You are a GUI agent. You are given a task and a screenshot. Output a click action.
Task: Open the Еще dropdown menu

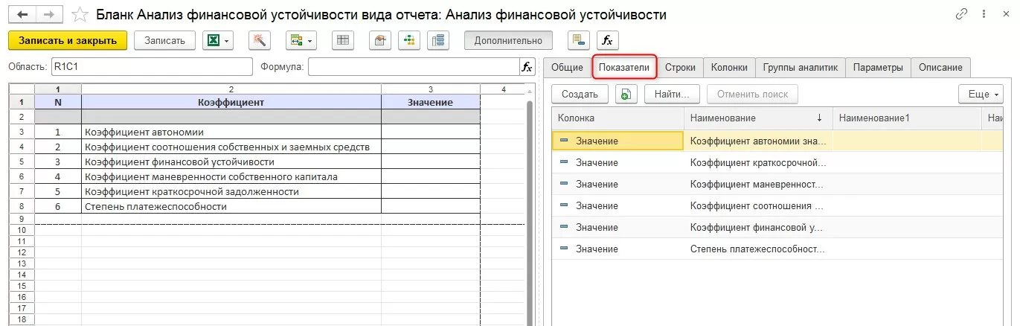[979, 94]
